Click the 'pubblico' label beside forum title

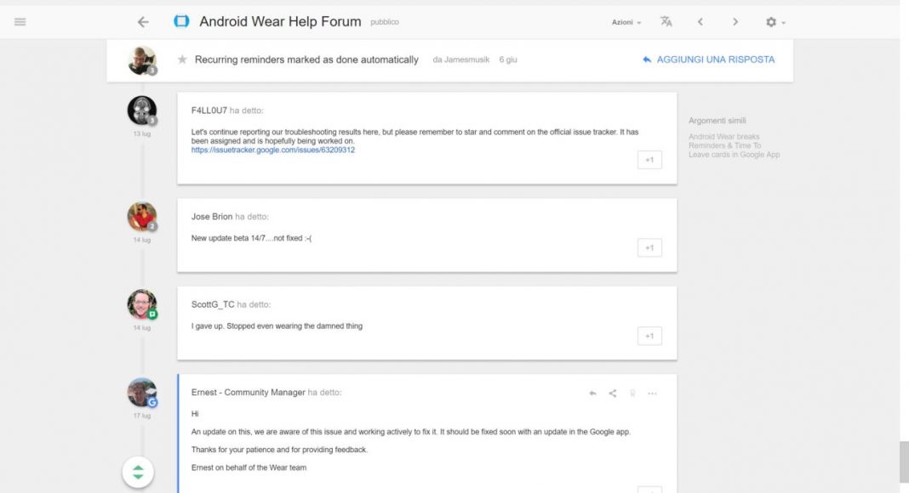(x=385, y=22)
